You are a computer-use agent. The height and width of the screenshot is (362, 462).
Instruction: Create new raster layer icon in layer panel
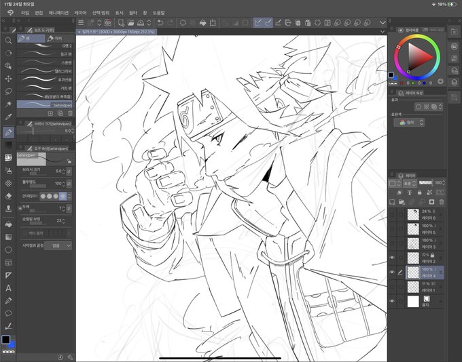pyautogui.click(x=392, y=202)
